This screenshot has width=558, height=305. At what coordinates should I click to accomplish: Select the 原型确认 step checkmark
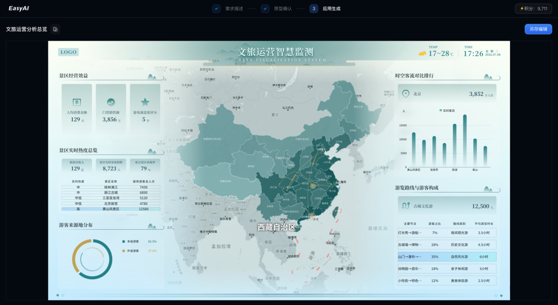click(x=265, y=9)
